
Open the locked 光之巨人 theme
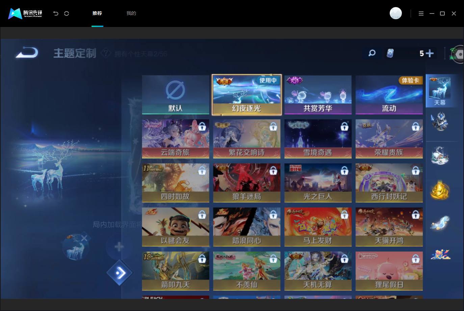click(x=318, y=183)
